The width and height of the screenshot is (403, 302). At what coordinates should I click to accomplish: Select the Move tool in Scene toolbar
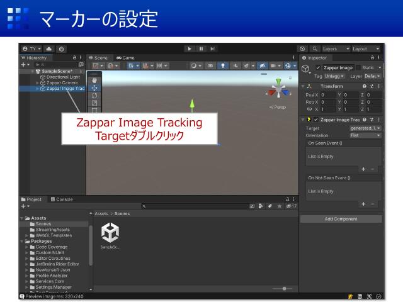(x=94, y=87)
